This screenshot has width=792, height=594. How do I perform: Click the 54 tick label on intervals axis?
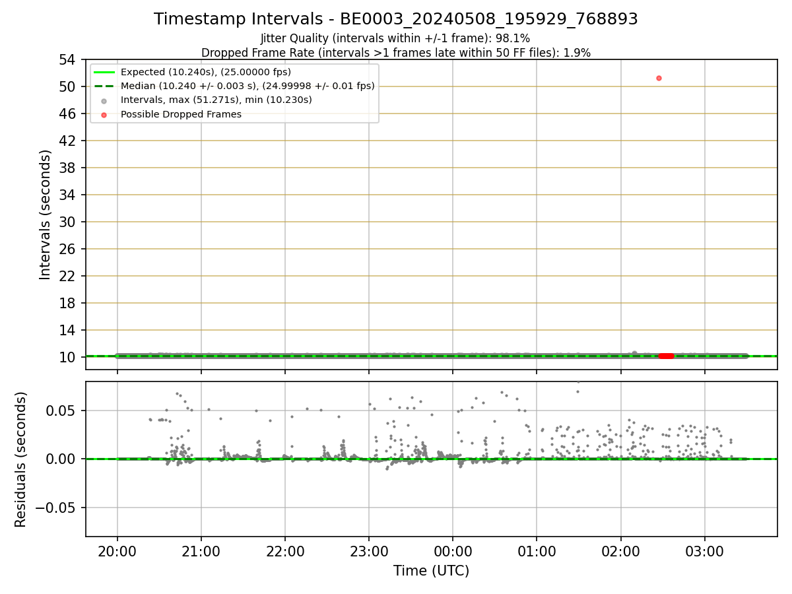click(69, 59)
